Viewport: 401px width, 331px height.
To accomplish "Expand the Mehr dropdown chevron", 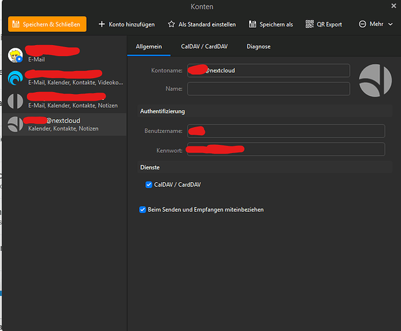I will 390,24.
